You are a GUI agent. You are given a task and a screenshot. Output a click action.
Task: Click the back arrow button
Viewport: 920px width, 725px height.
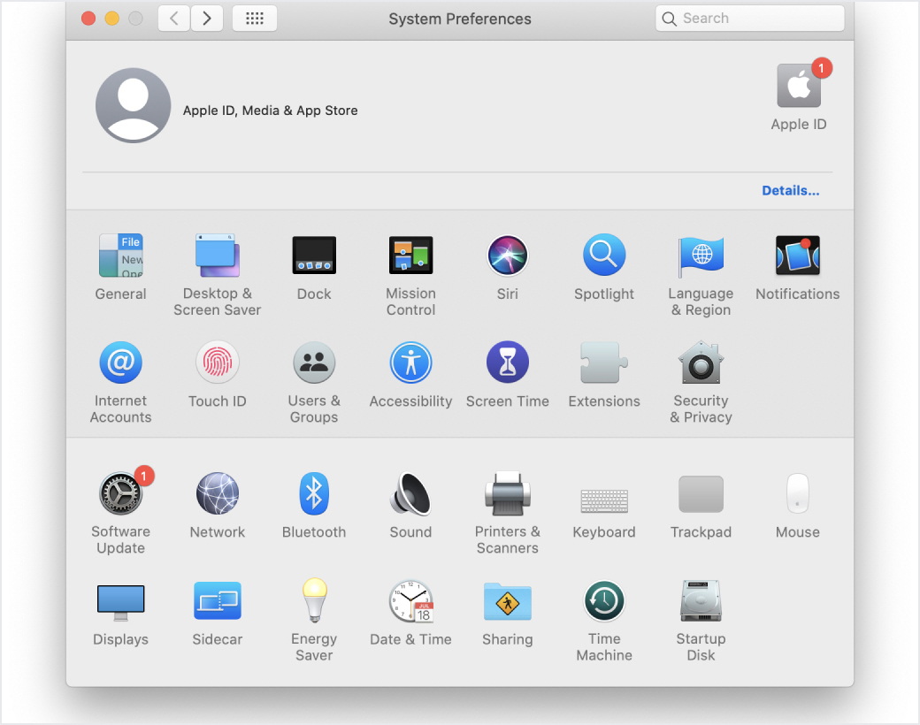tap(174, 19)
